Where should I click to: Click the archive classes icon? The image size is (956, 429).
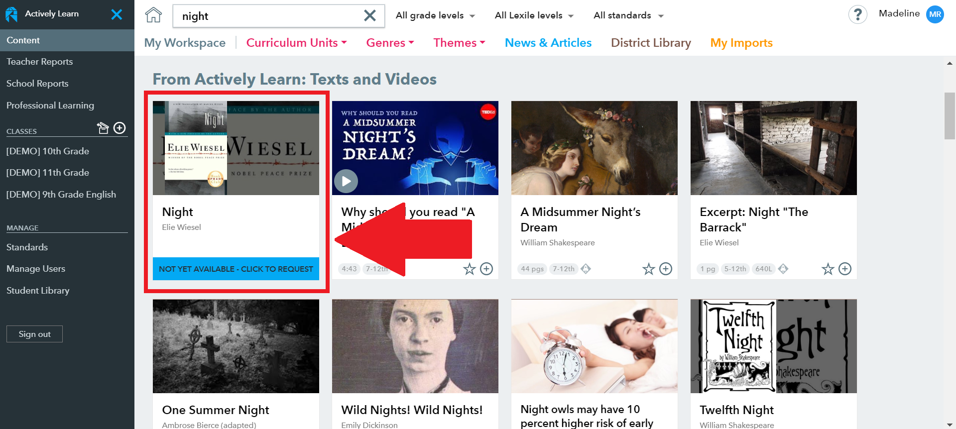[103, 128]
